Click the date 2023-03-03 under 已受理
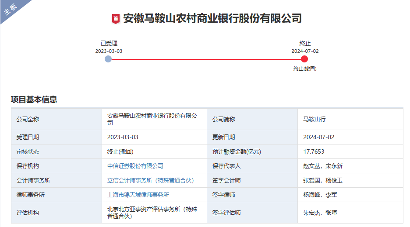This screenshot has width=410, height=227. 109,51
